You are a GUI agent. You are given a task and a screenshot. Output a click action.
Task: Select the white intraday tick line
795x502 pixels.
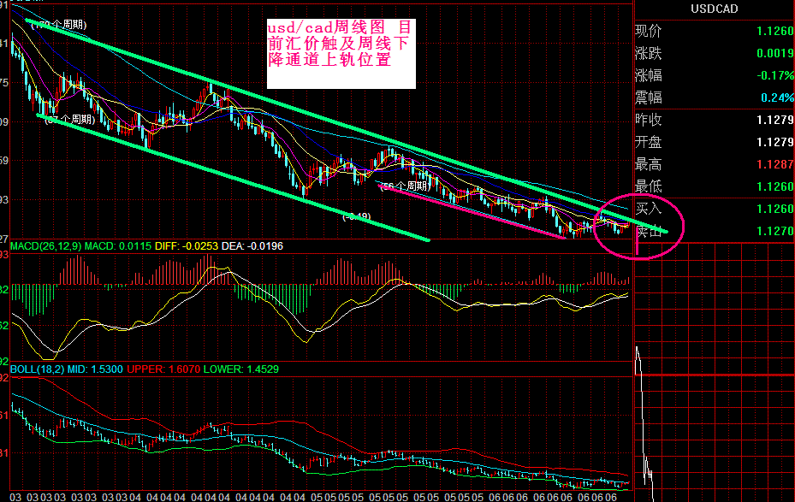[x=644, y=423]
